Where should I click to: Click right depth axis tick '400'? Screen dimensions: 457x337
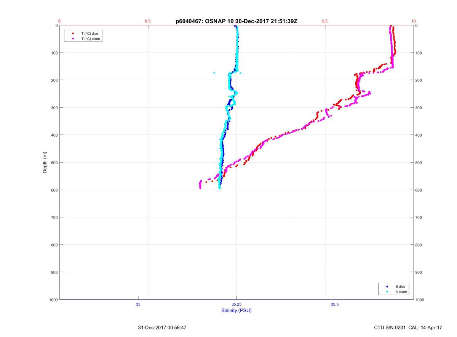click(419, 135)
